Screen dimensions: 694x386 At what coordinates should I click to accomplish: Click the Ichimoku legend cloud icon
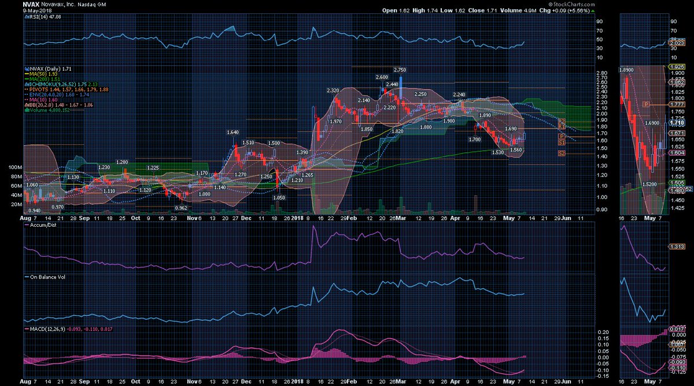point(27,84)
